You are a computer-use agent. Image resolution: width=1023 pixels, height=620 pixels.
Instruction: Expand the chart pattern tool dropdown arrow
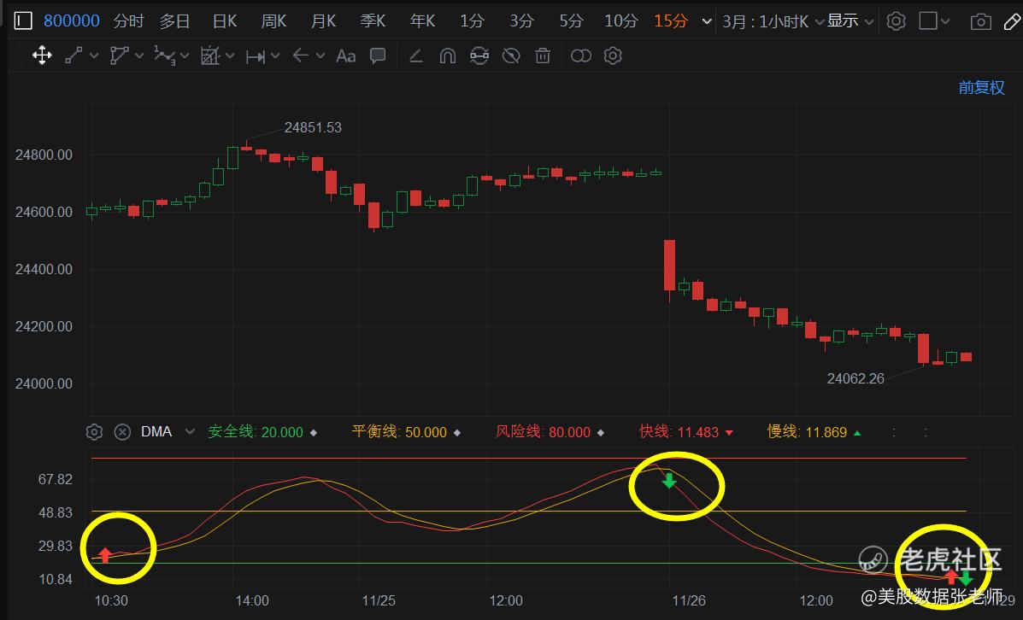coord(230,56)
